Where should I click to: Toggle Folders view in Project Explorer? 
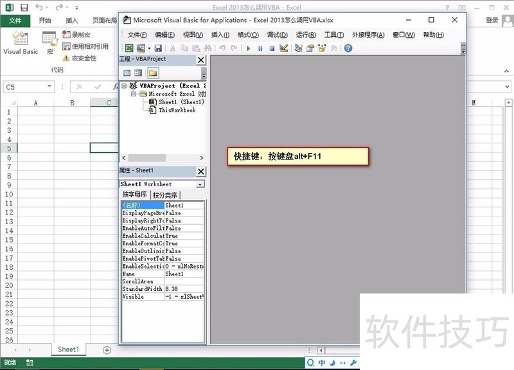[x=153, y=71]
